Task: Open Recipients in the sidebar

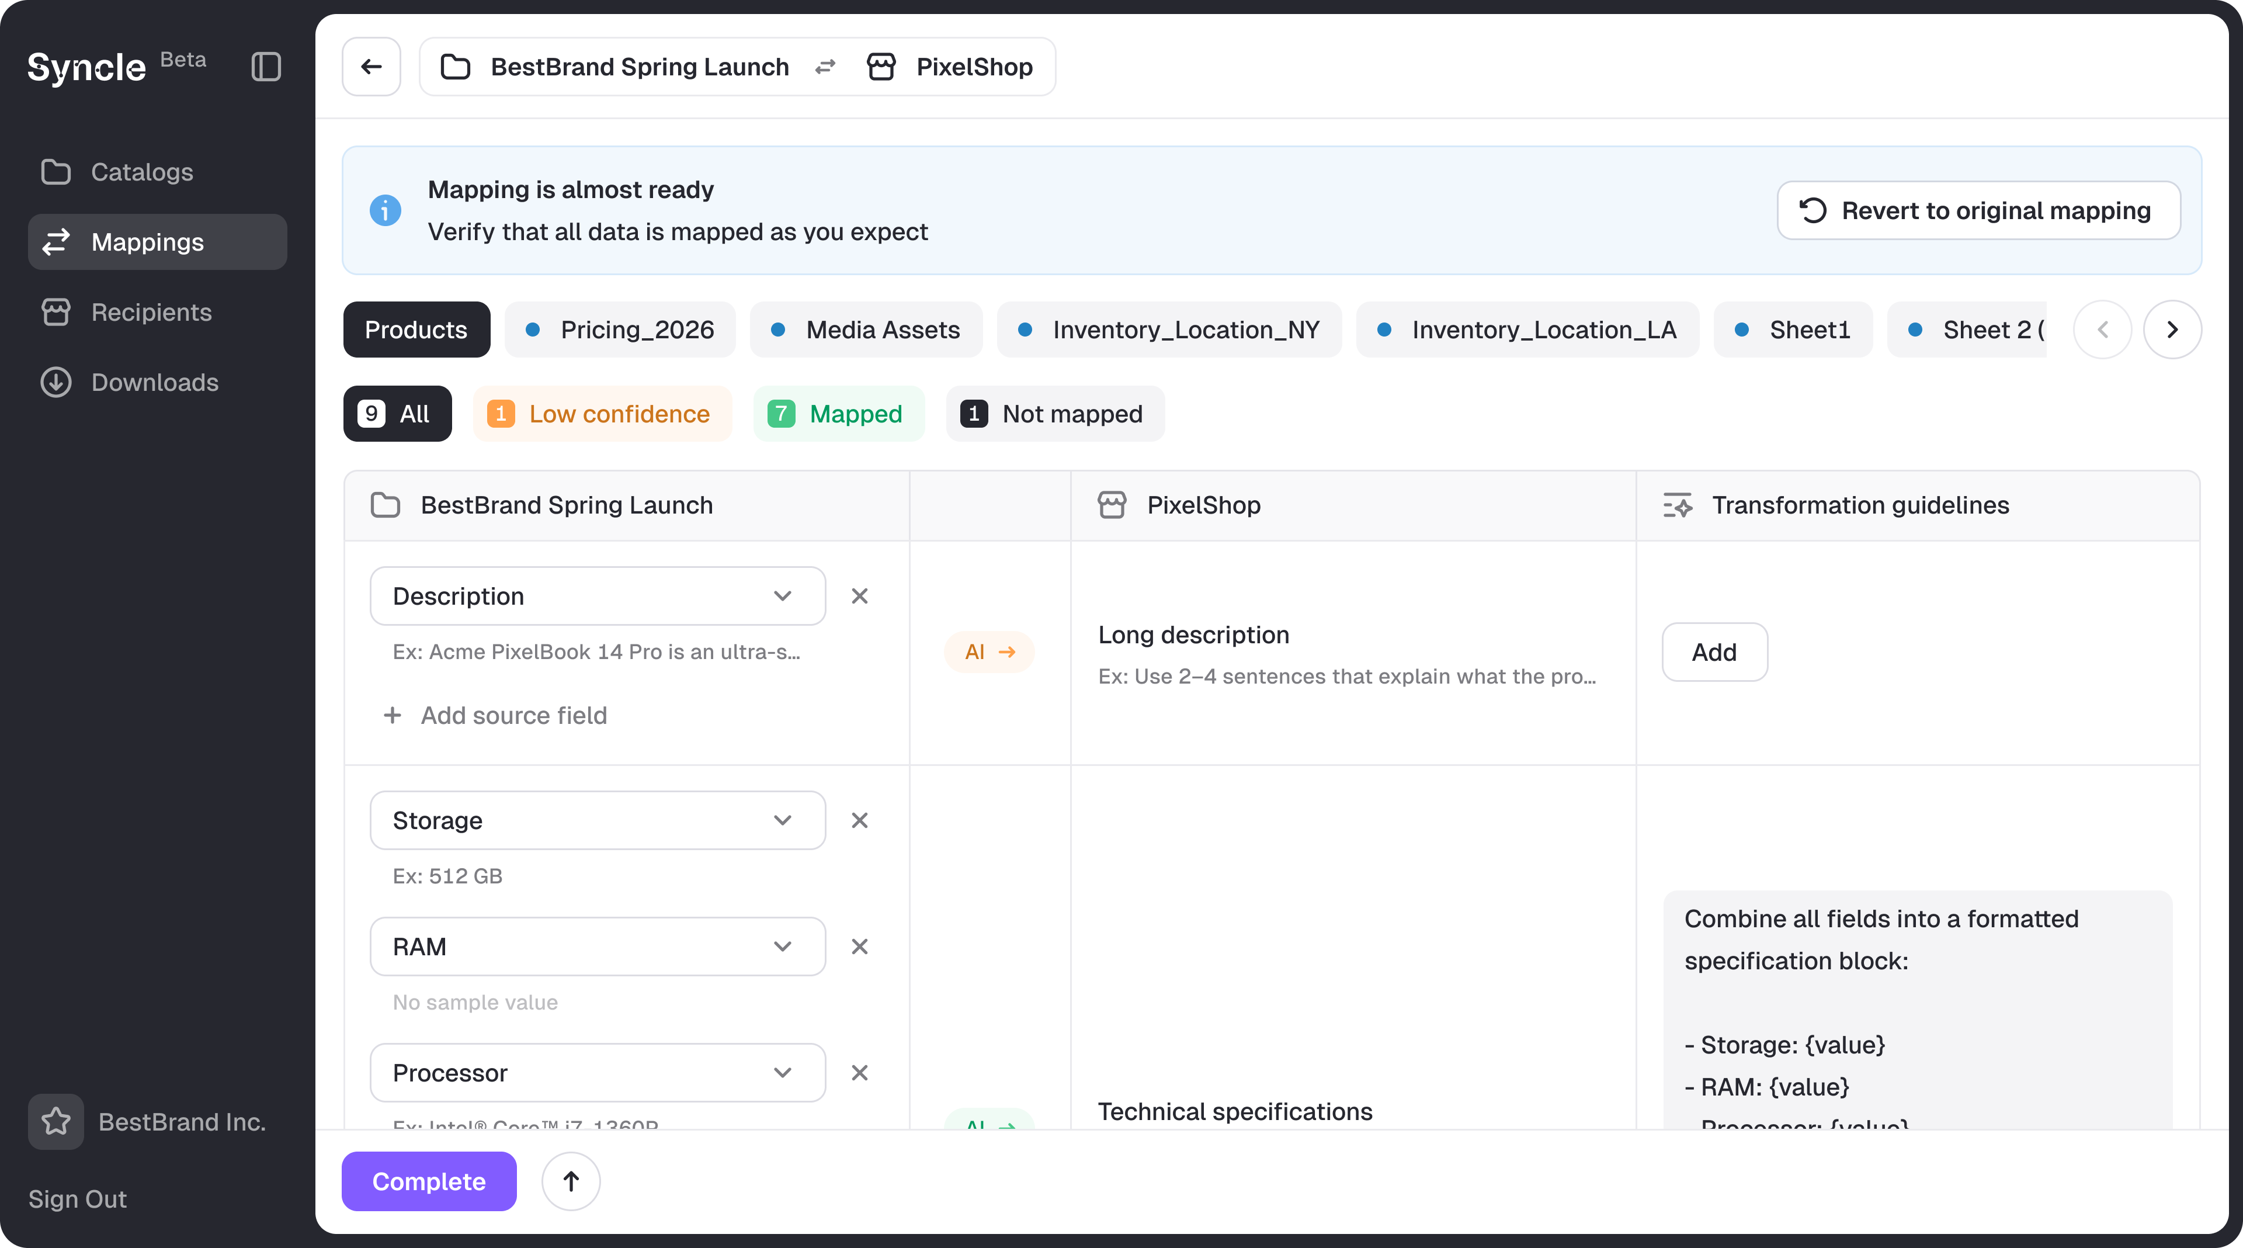Action: click(151, 312)
